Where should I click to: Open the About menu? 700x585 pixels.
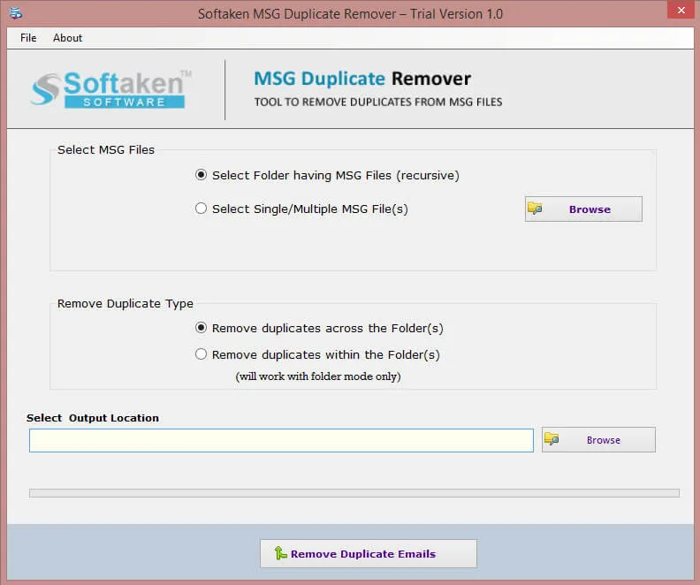coord(67,38)
